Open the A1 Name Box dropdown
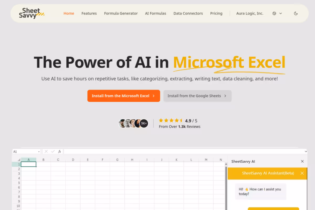Viewport: 315px width, 210px height. tap(39, 151)
